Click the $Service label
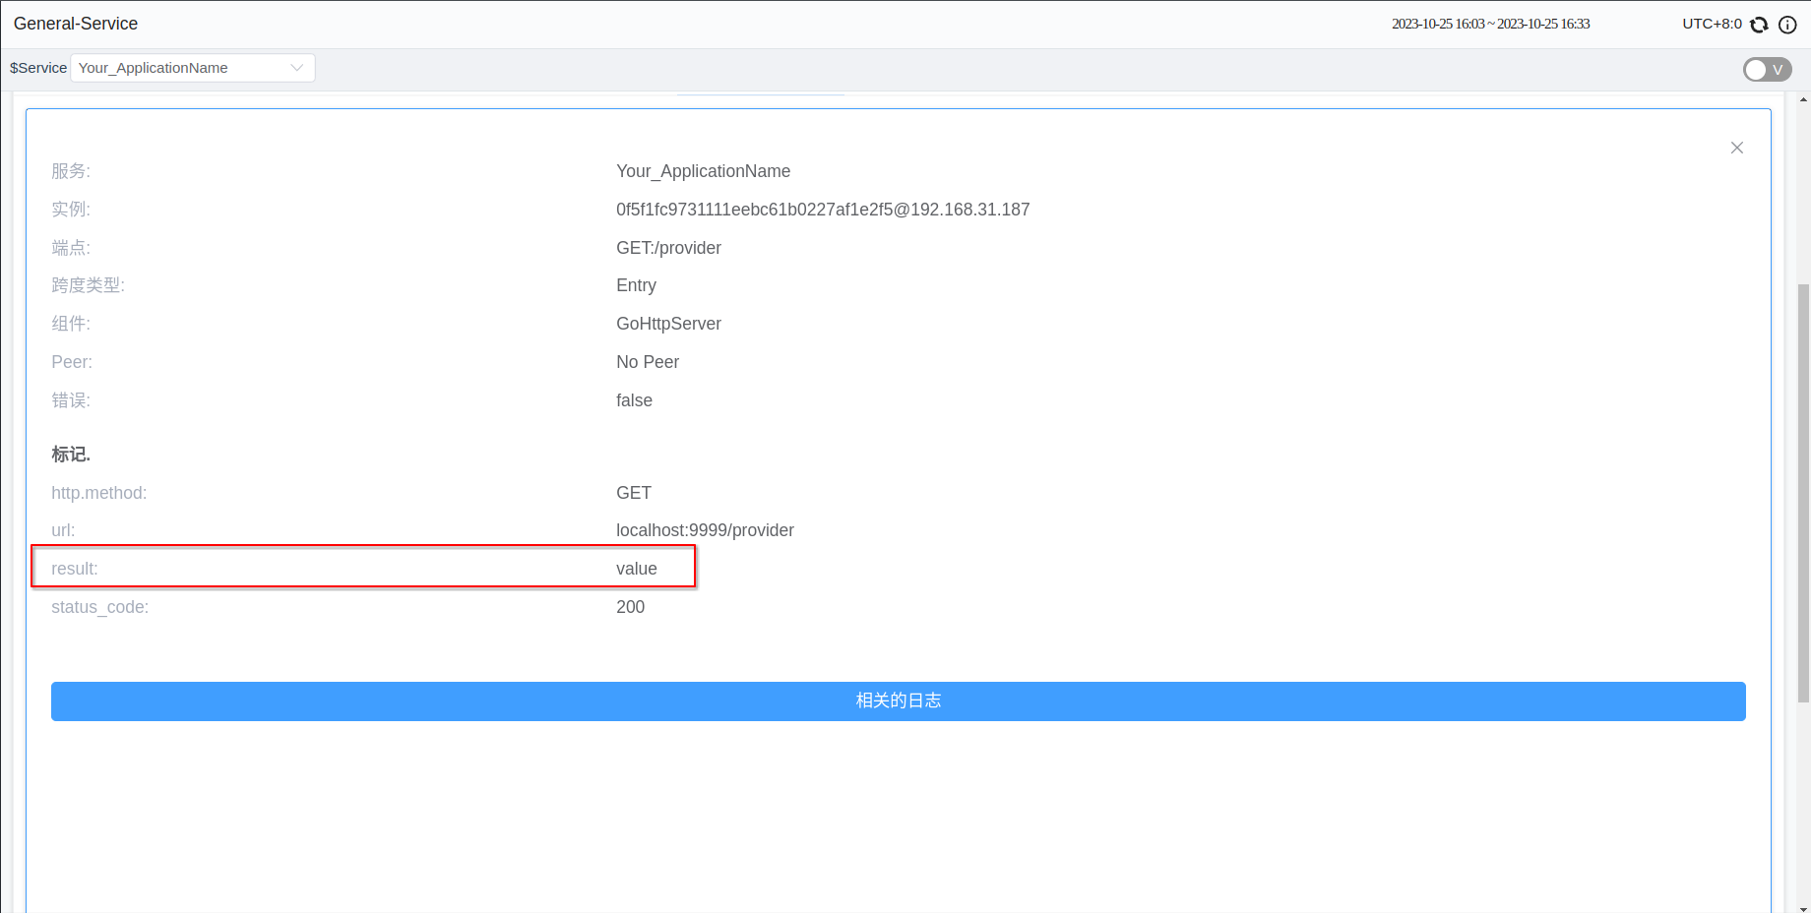 [x=38, y=68]
